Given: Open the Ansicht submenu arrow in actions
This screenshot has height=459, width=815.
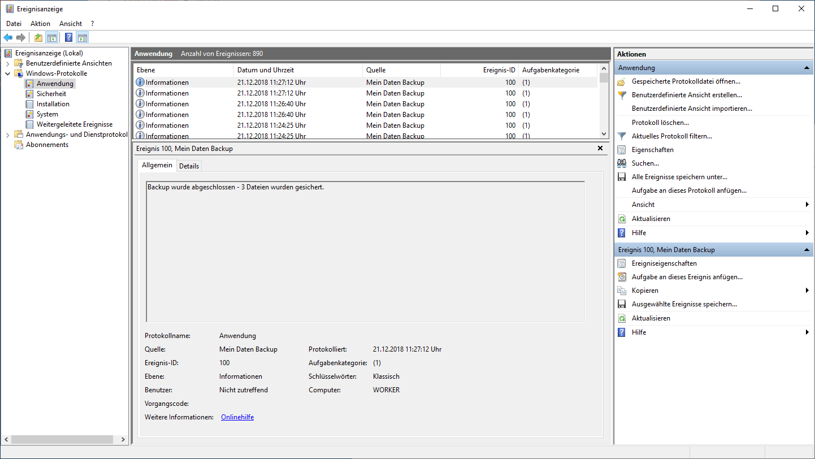Looking at the screenshot, I should click(807, 205).
